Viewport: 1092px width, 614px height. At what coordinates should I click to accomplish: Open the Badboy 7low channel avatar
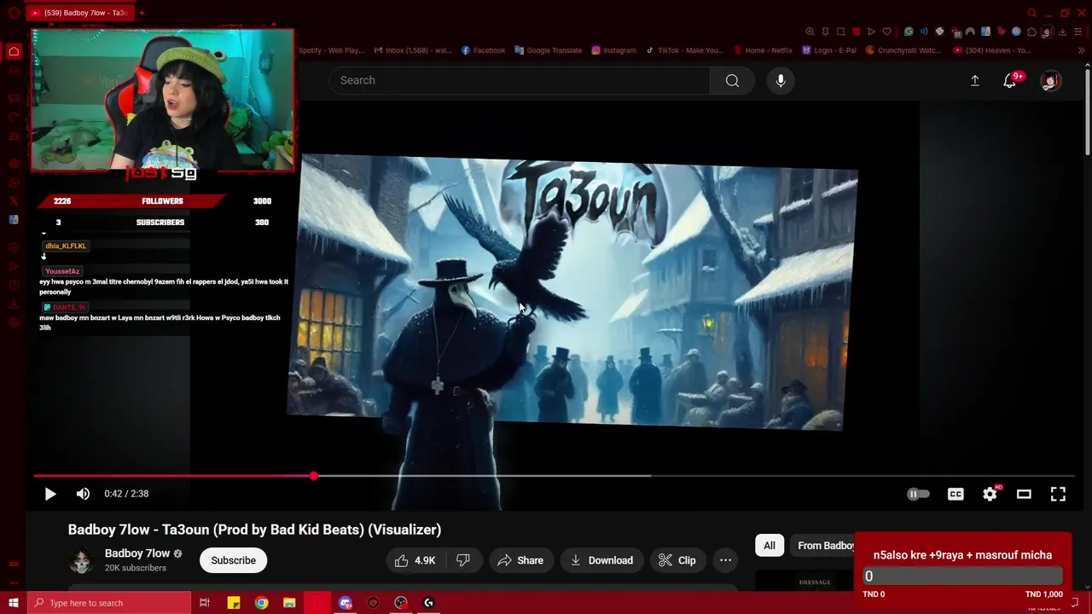point(81,560)
